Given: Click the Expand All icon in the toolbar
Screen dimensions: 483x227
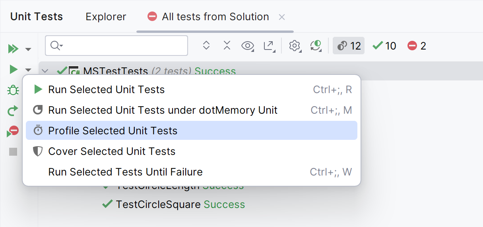Looking at the screenshot, I should [x=206, y=46].
